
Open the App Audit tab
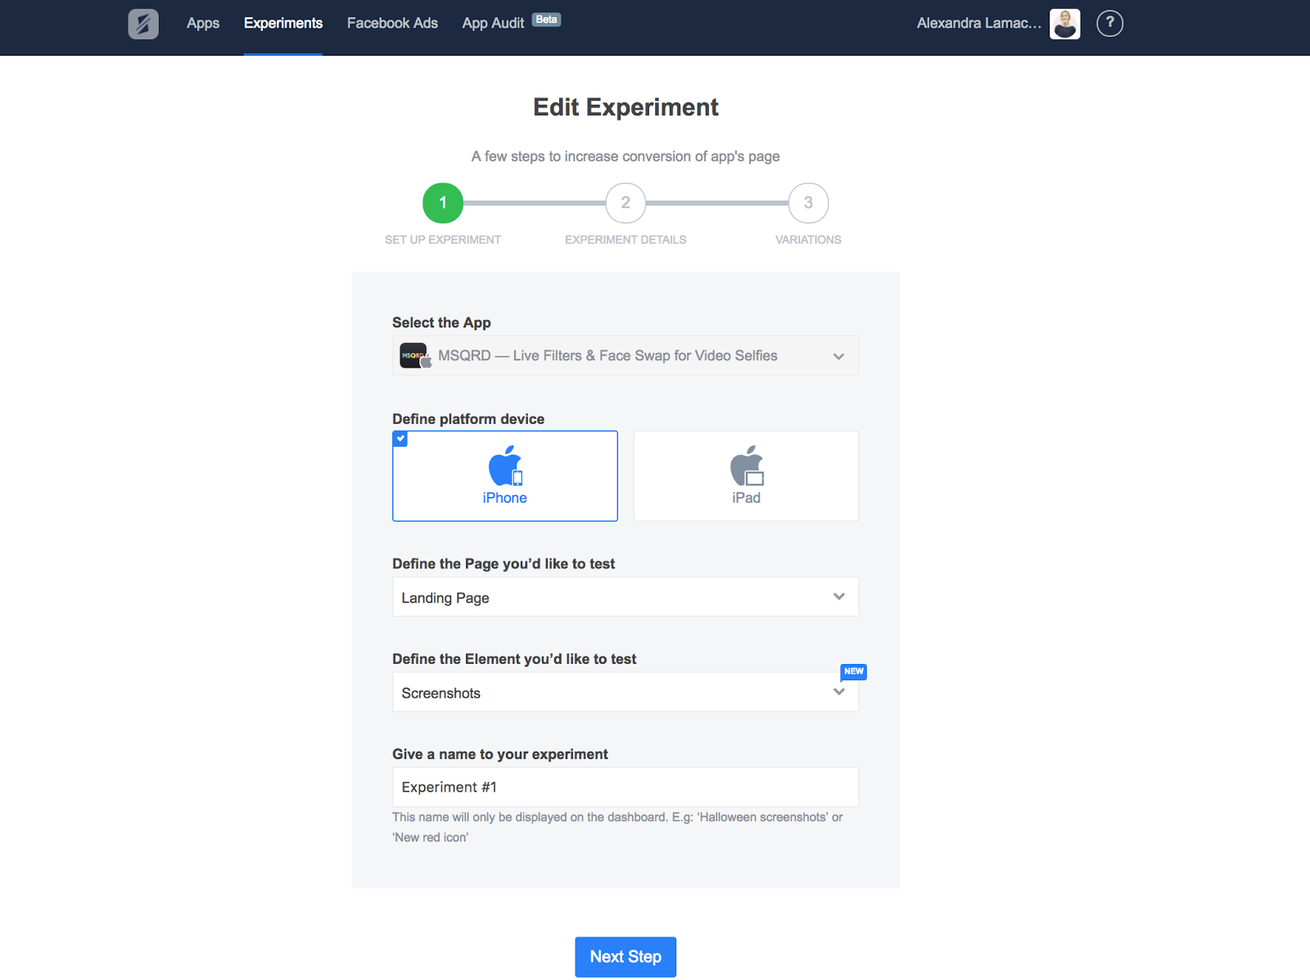coord(493,23)
